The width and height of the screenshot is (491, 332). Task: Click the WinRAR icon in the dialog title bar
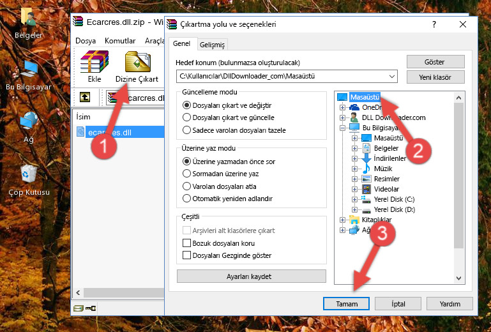pyautogui.click(x=172, y=24)
